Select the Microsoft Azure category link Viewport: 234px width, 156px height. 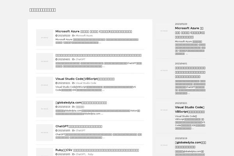[84, 35]
